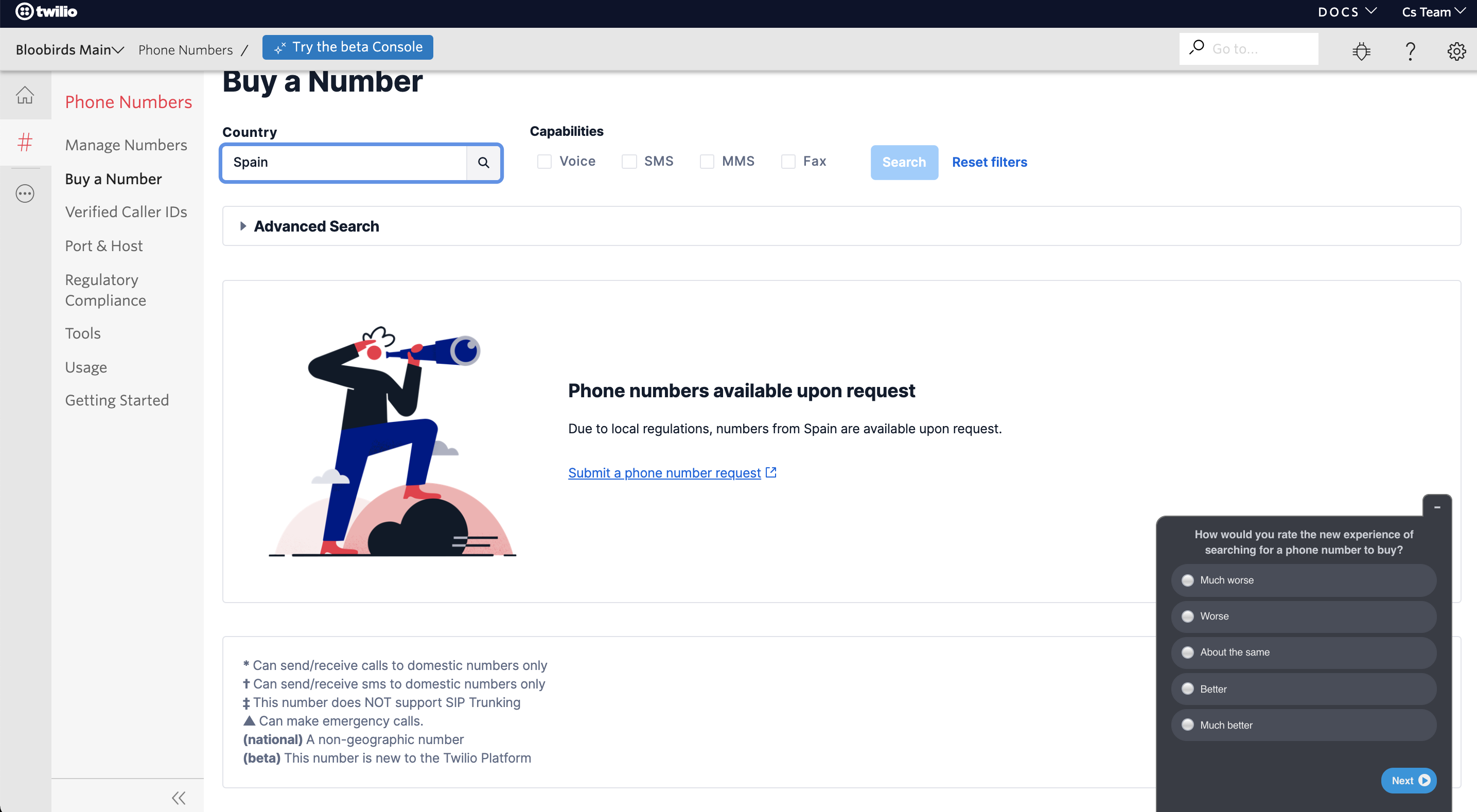This screenshot has width=1477, height=812.
Task: Click the Try the beta Console button
Action: (347, 47)
